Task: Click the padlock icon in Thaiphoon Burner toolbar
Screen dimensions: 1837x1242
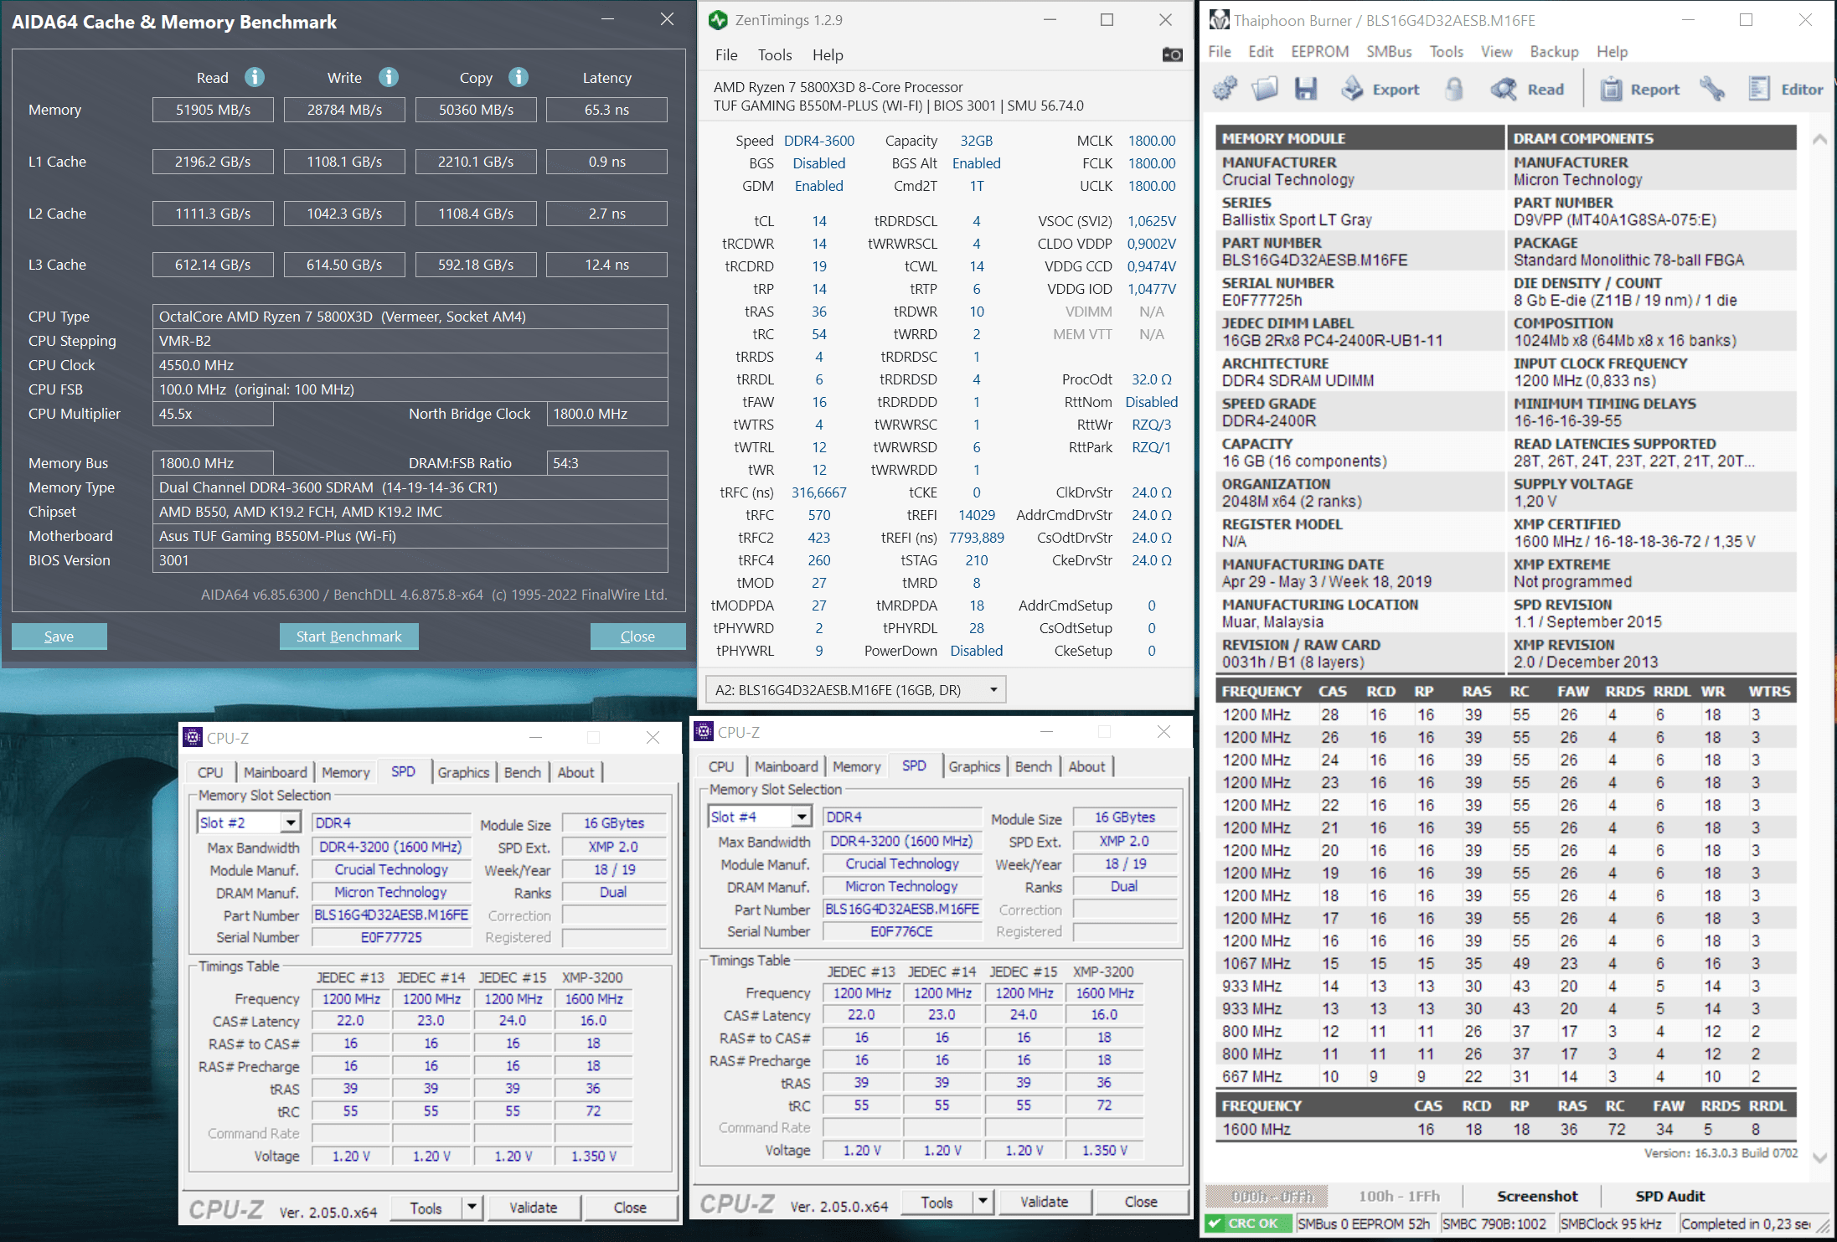Action: coord(1455,89)
